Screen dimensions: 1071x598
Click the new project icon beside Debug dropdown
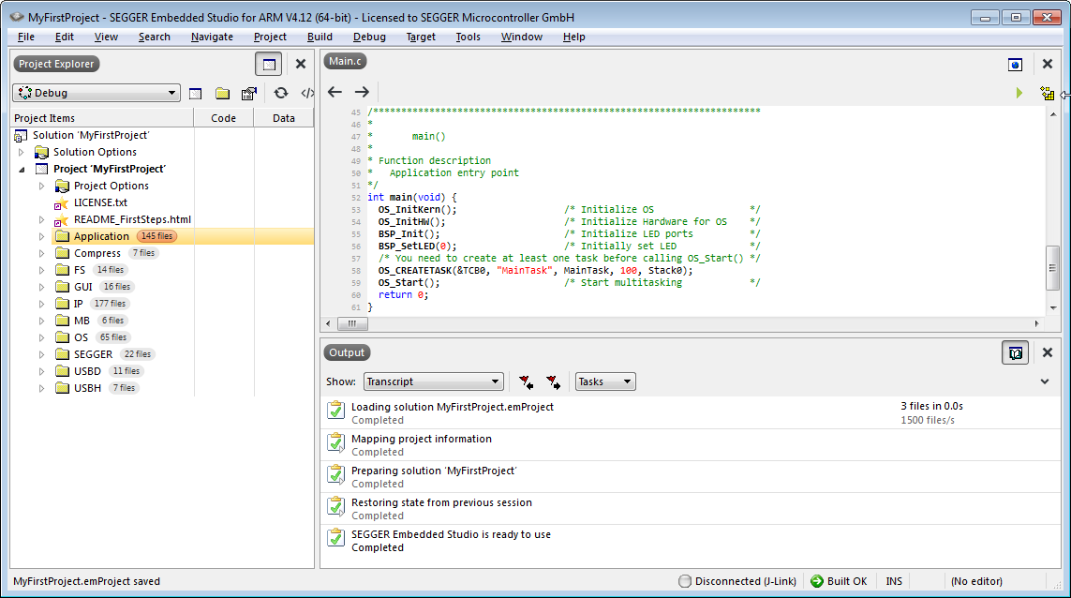click(195, 93)
